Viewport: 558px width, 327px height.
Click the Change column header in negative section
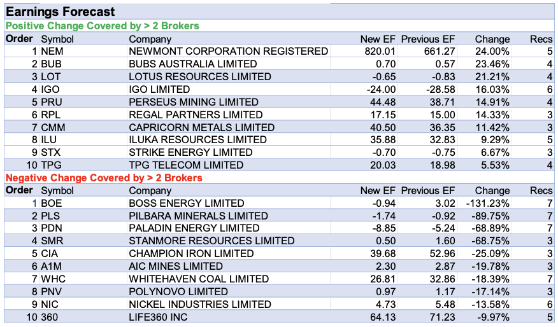(x=492, y=191)
